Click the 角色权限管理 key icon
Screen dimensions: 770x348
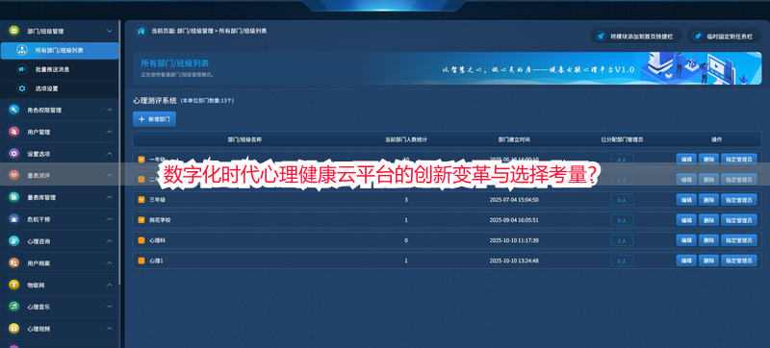[13, 111]
